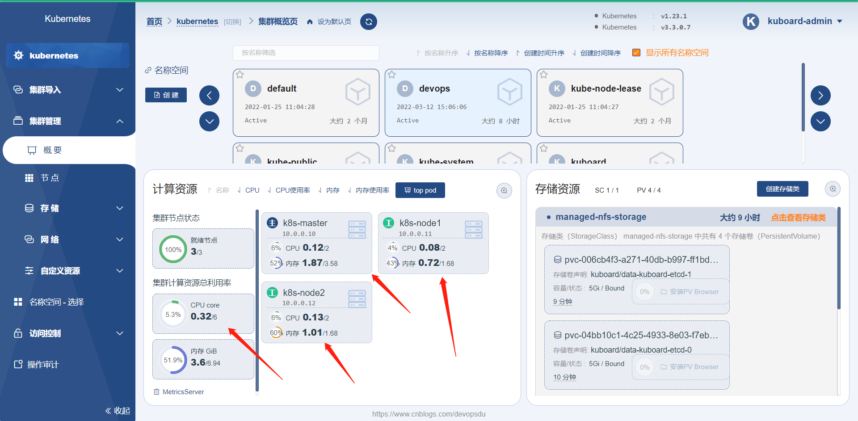This screenshot has height=421, width=858.
Task: Expand namespace list with left down-arrow button
Action: (x=209, y=121)
